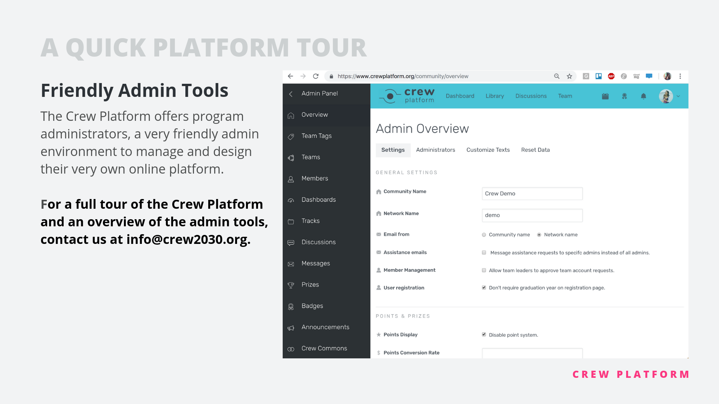The image size is (719, 404).
Task: Open the browser three-dot menu
Action: point(680,76)
